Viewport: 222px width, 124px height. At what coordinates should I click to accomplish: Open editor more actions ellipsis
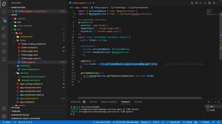(x=218, y=3)
